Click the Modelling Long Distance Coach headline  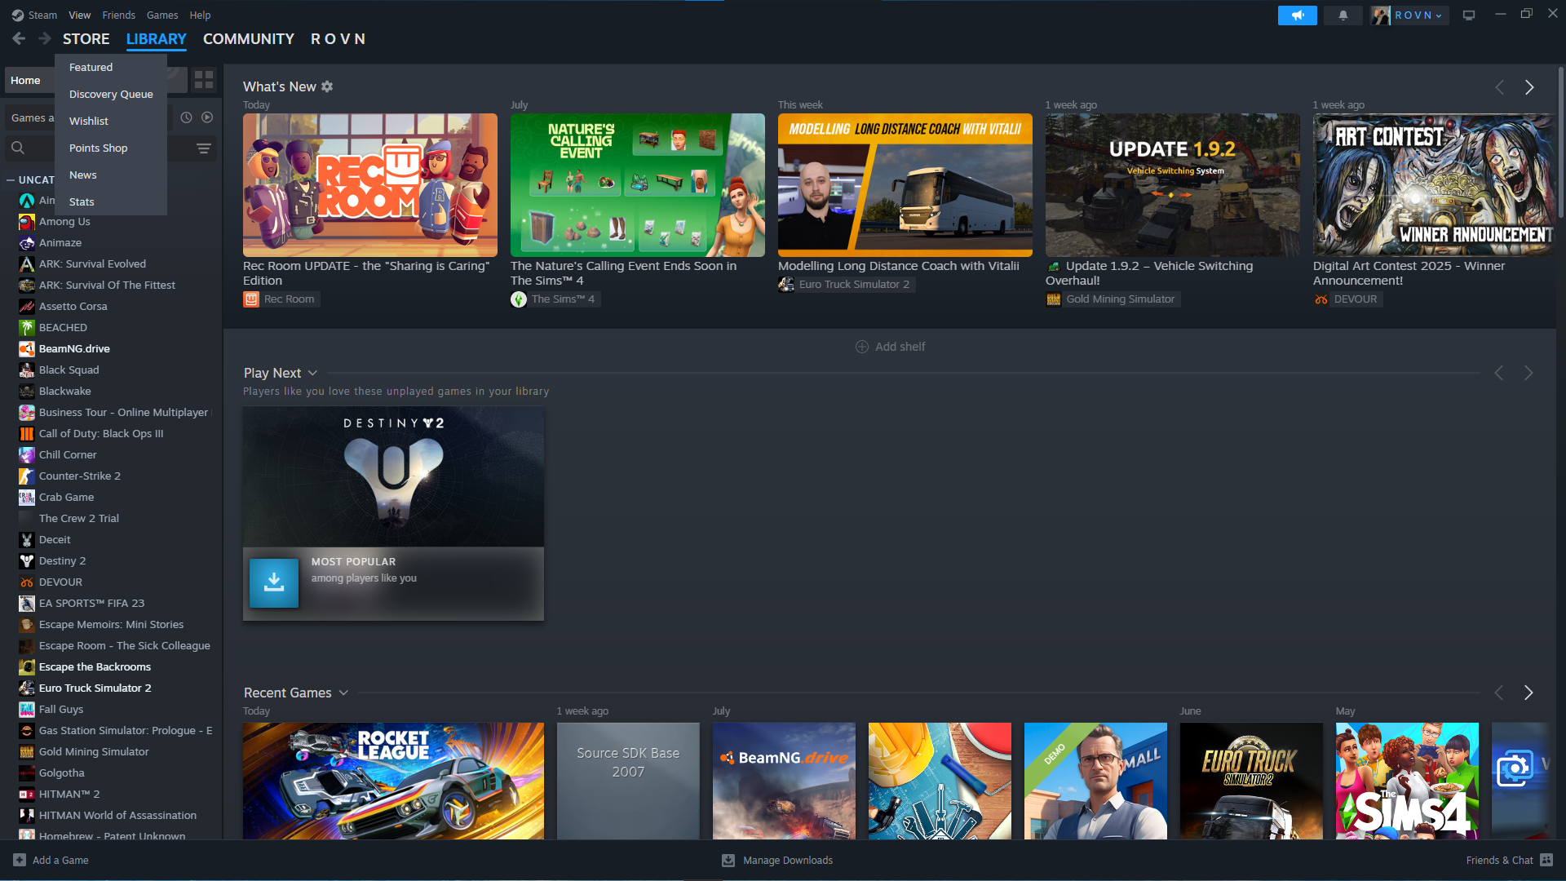tap(898, 266)
